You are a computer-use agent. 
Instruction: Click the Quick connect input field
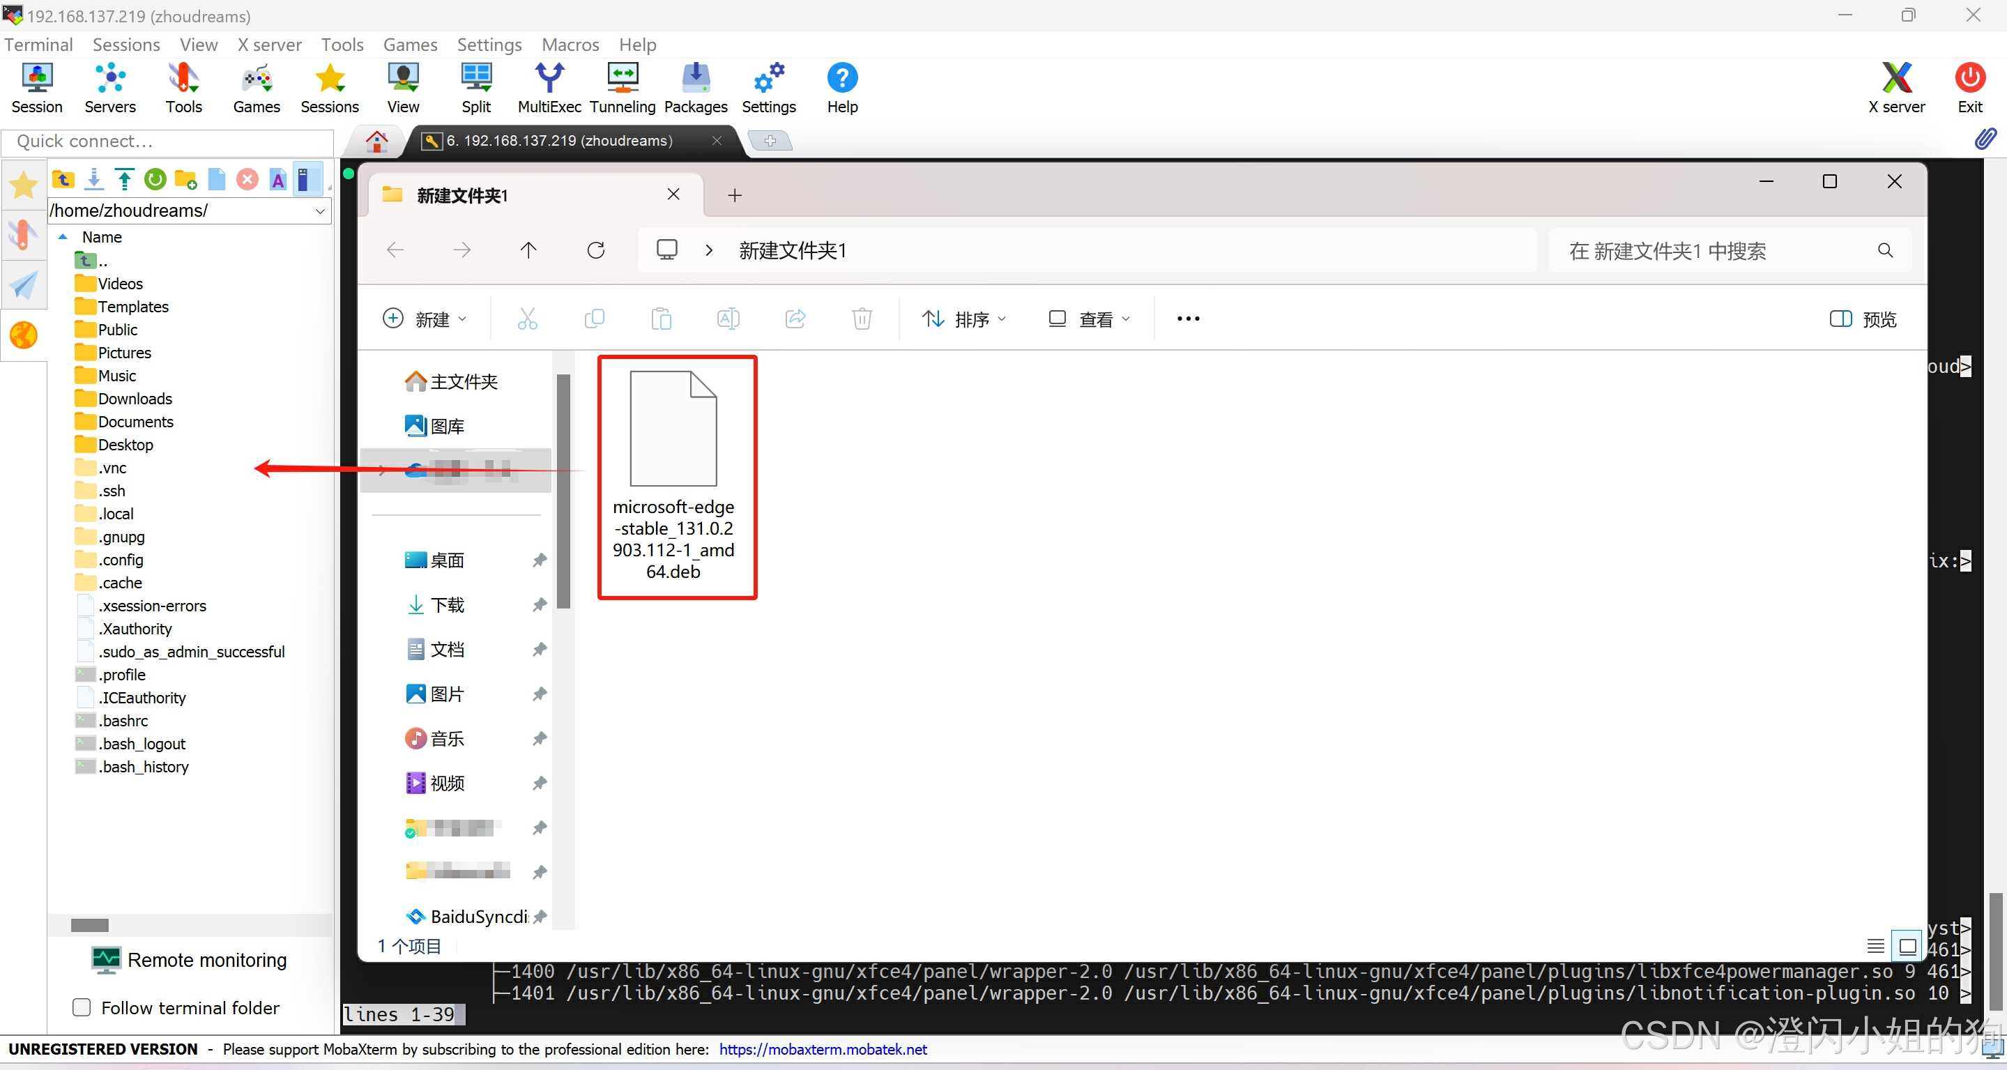coord(167,141)
